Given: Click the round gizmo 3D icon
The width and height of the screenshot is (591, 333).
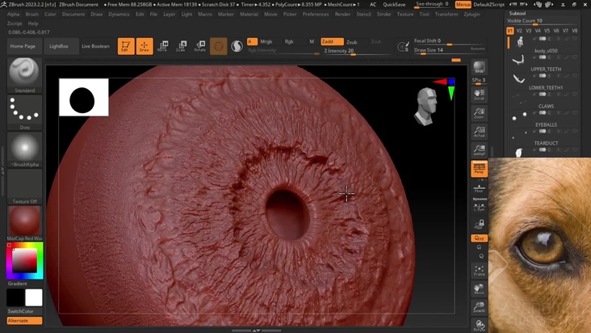Looking at the screenshot, I should coord(219,46).
